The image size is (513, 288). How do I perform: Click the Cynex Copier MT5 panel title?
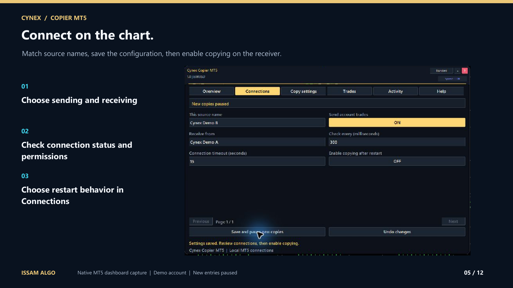tap(202, 70)
